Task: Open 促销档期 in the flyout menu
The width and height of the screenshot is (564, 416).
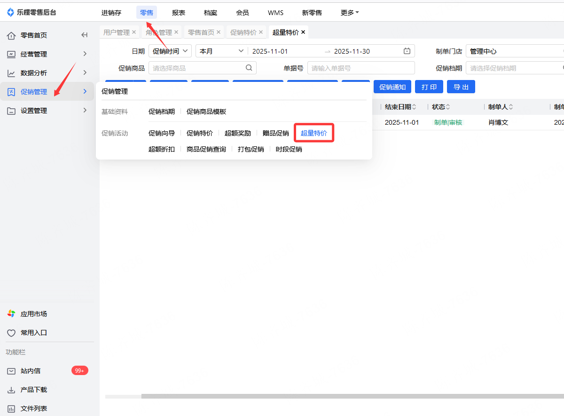Action: point(162,112)
